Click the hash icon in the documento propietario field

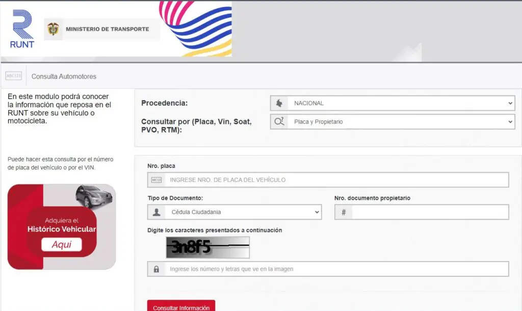343,212
